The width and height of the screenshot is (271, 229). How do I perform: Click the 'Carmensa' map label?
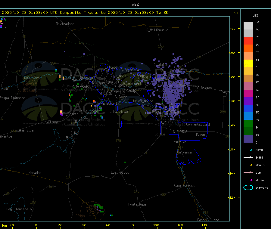[184, 152]
